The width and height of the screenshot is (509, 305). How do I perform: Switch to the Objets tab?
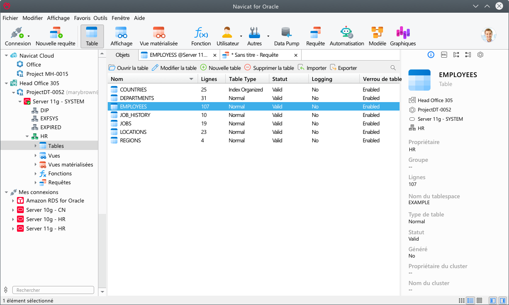[123, 55]
